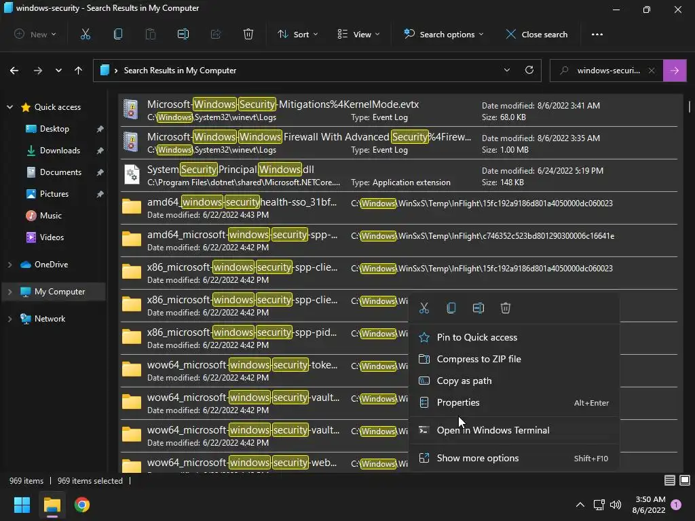Open the network status tray icon

tap(599, 505)
